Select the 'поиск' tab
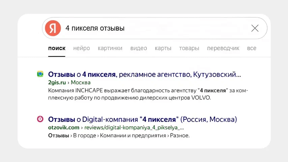The image size is (288, 162). click(x=57, y=48)
